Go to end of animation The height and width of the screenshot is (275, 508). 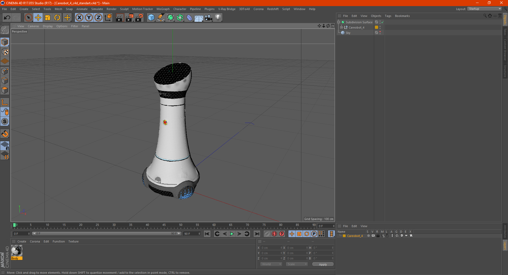pos(257,234)
